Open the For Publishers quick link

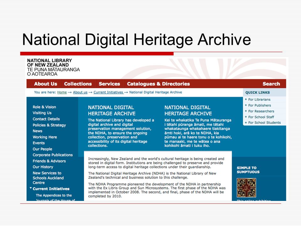[260, 105]
